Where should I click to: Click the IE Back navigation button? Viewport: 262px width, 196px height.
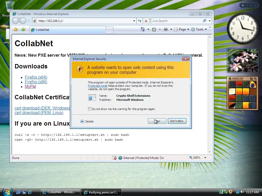click(x=15, y=21)
